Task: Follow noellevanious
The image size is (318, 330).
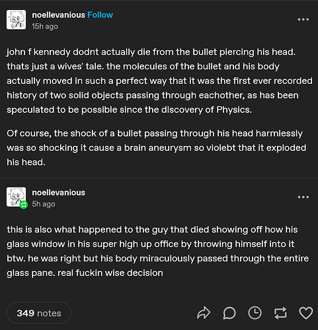Action: tap(100, 15)
